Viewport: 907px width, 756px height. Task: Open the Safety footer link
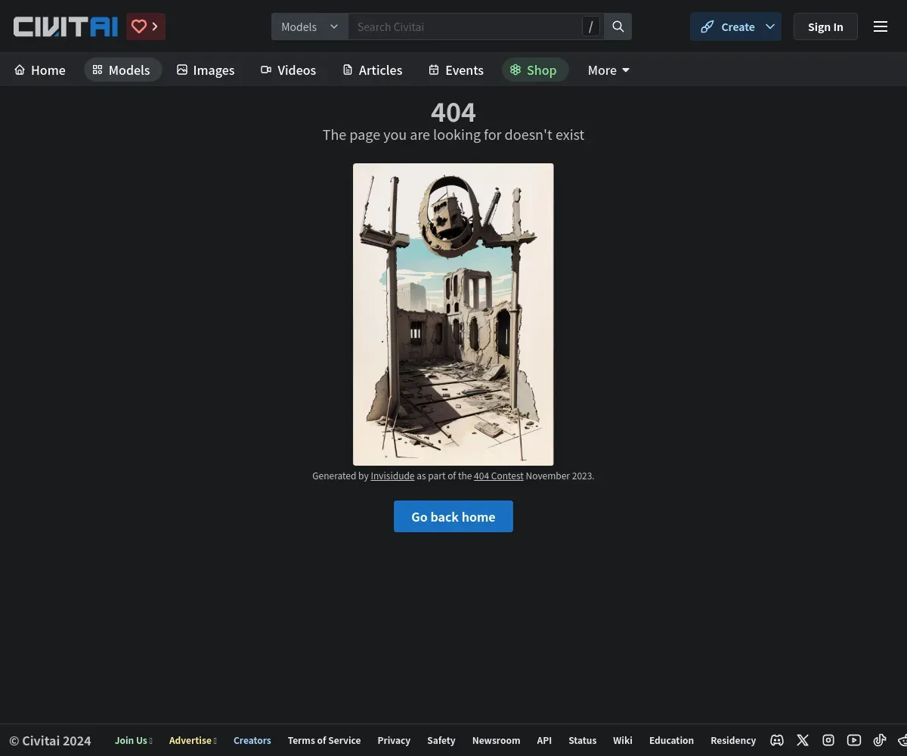point(441,741)
